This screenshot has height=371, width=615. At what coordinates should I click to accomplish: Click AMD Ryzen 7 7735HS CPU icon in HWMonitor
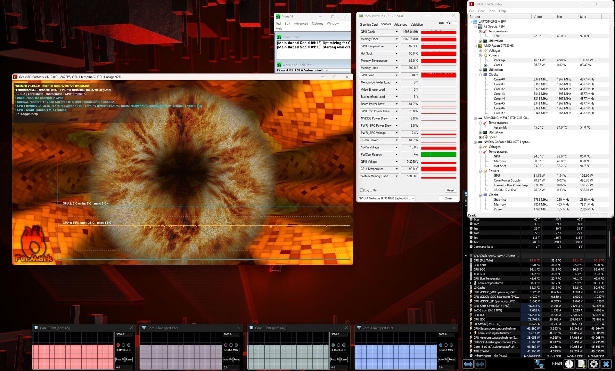[x=480, y=46]
